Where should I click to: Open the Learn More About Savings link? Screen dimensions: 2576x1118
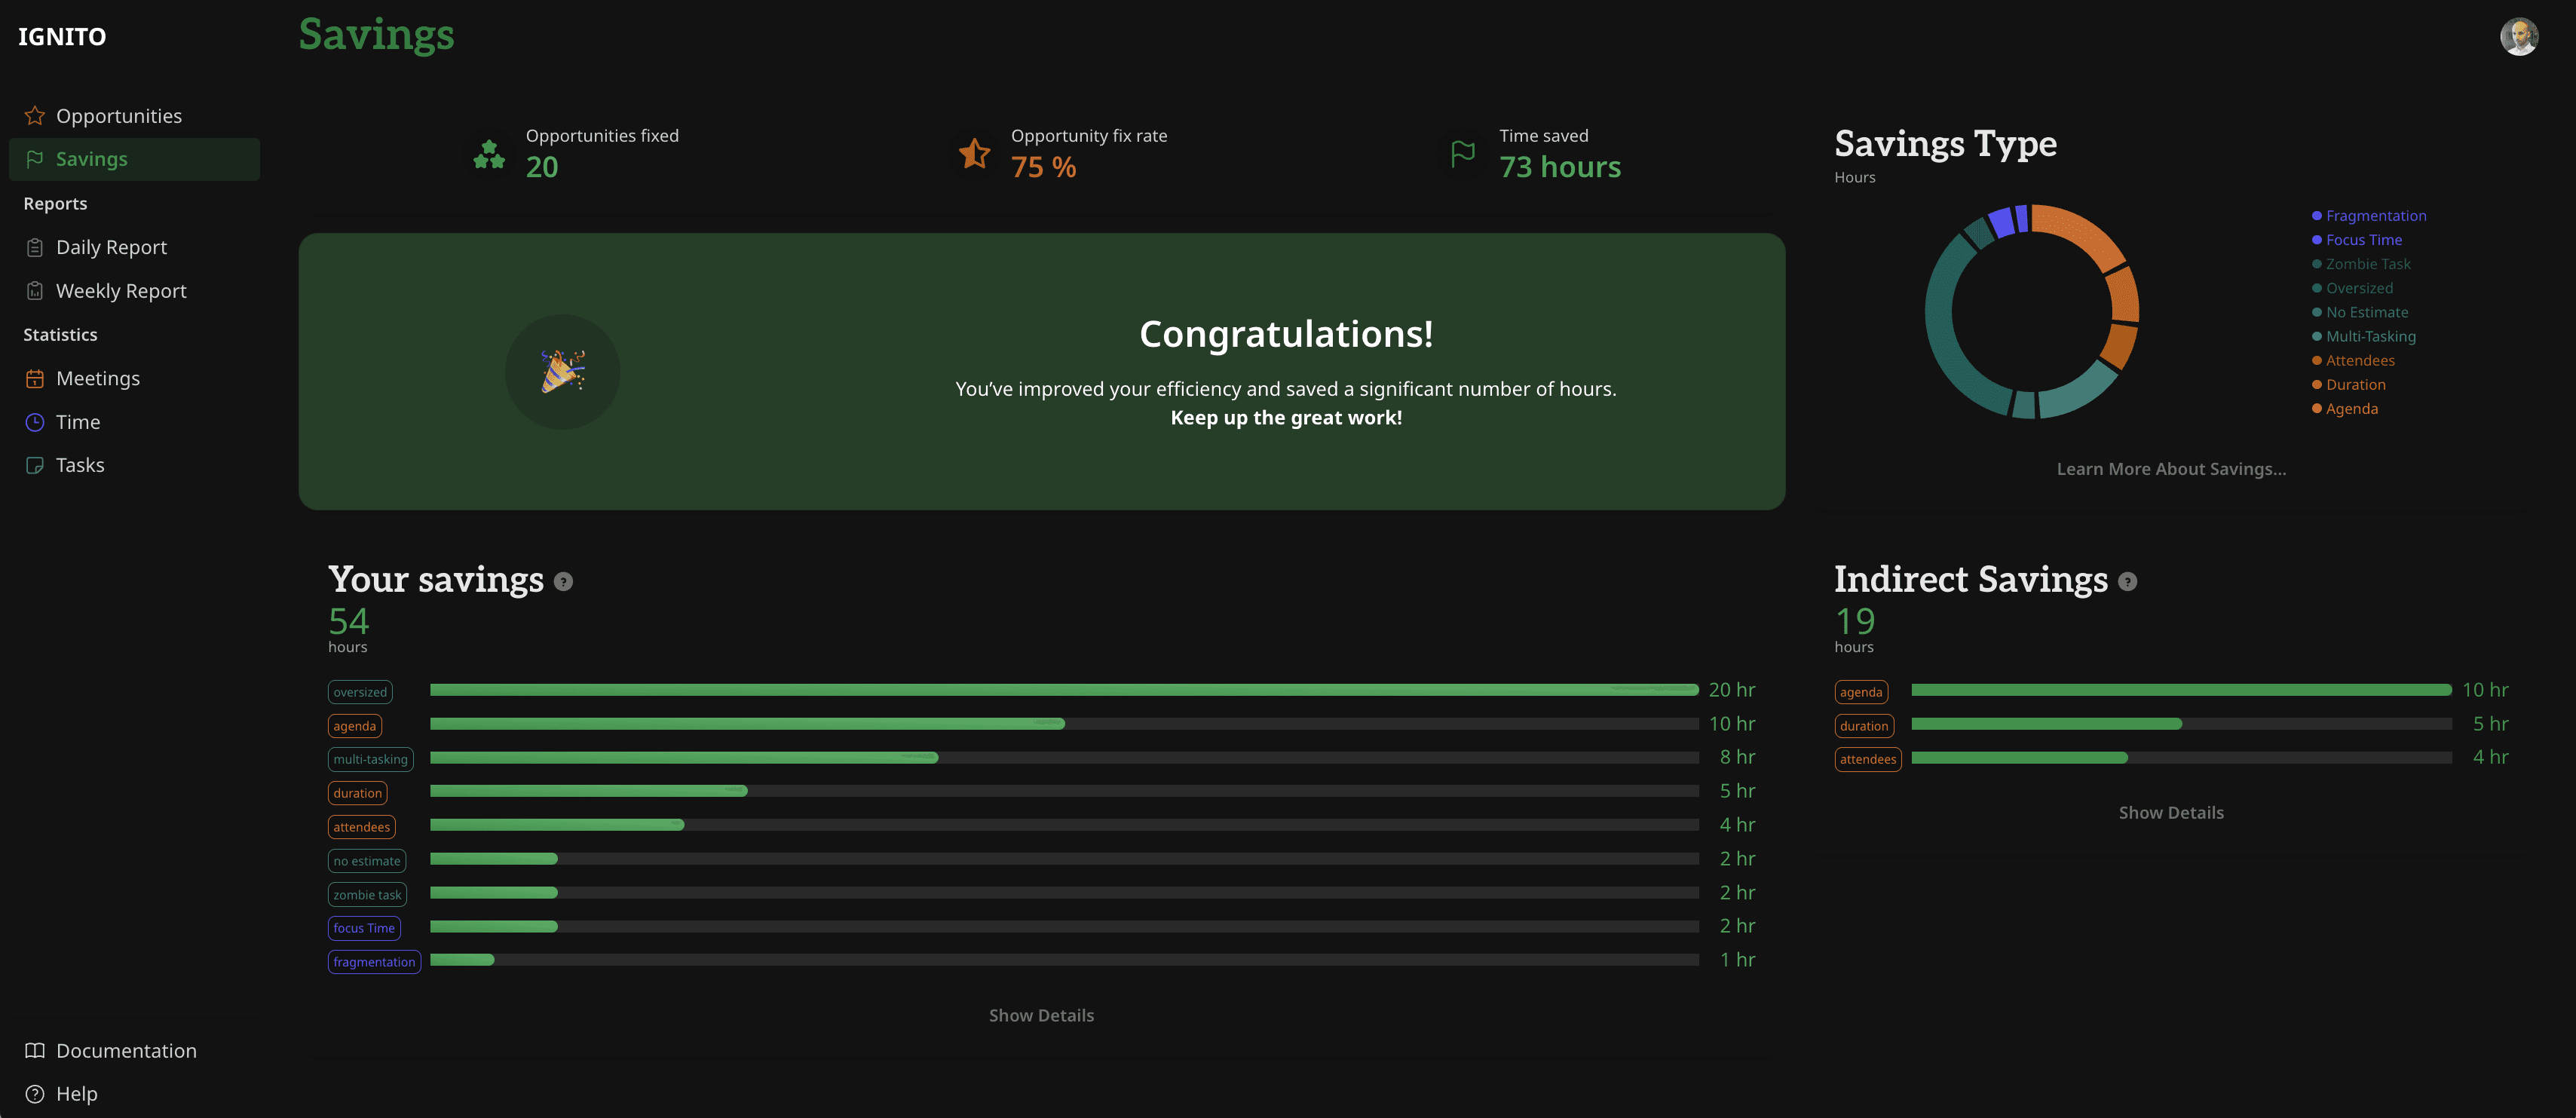coord(2171,468)
